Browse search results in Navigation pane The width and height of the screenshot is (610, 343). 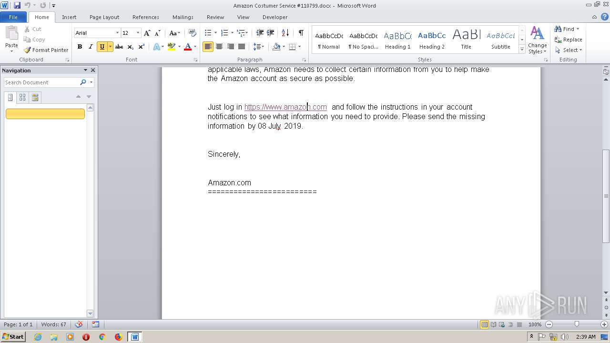35,98
